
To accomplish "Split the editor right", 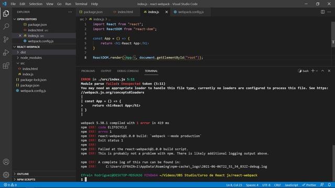I will click(x=322, y=12).
